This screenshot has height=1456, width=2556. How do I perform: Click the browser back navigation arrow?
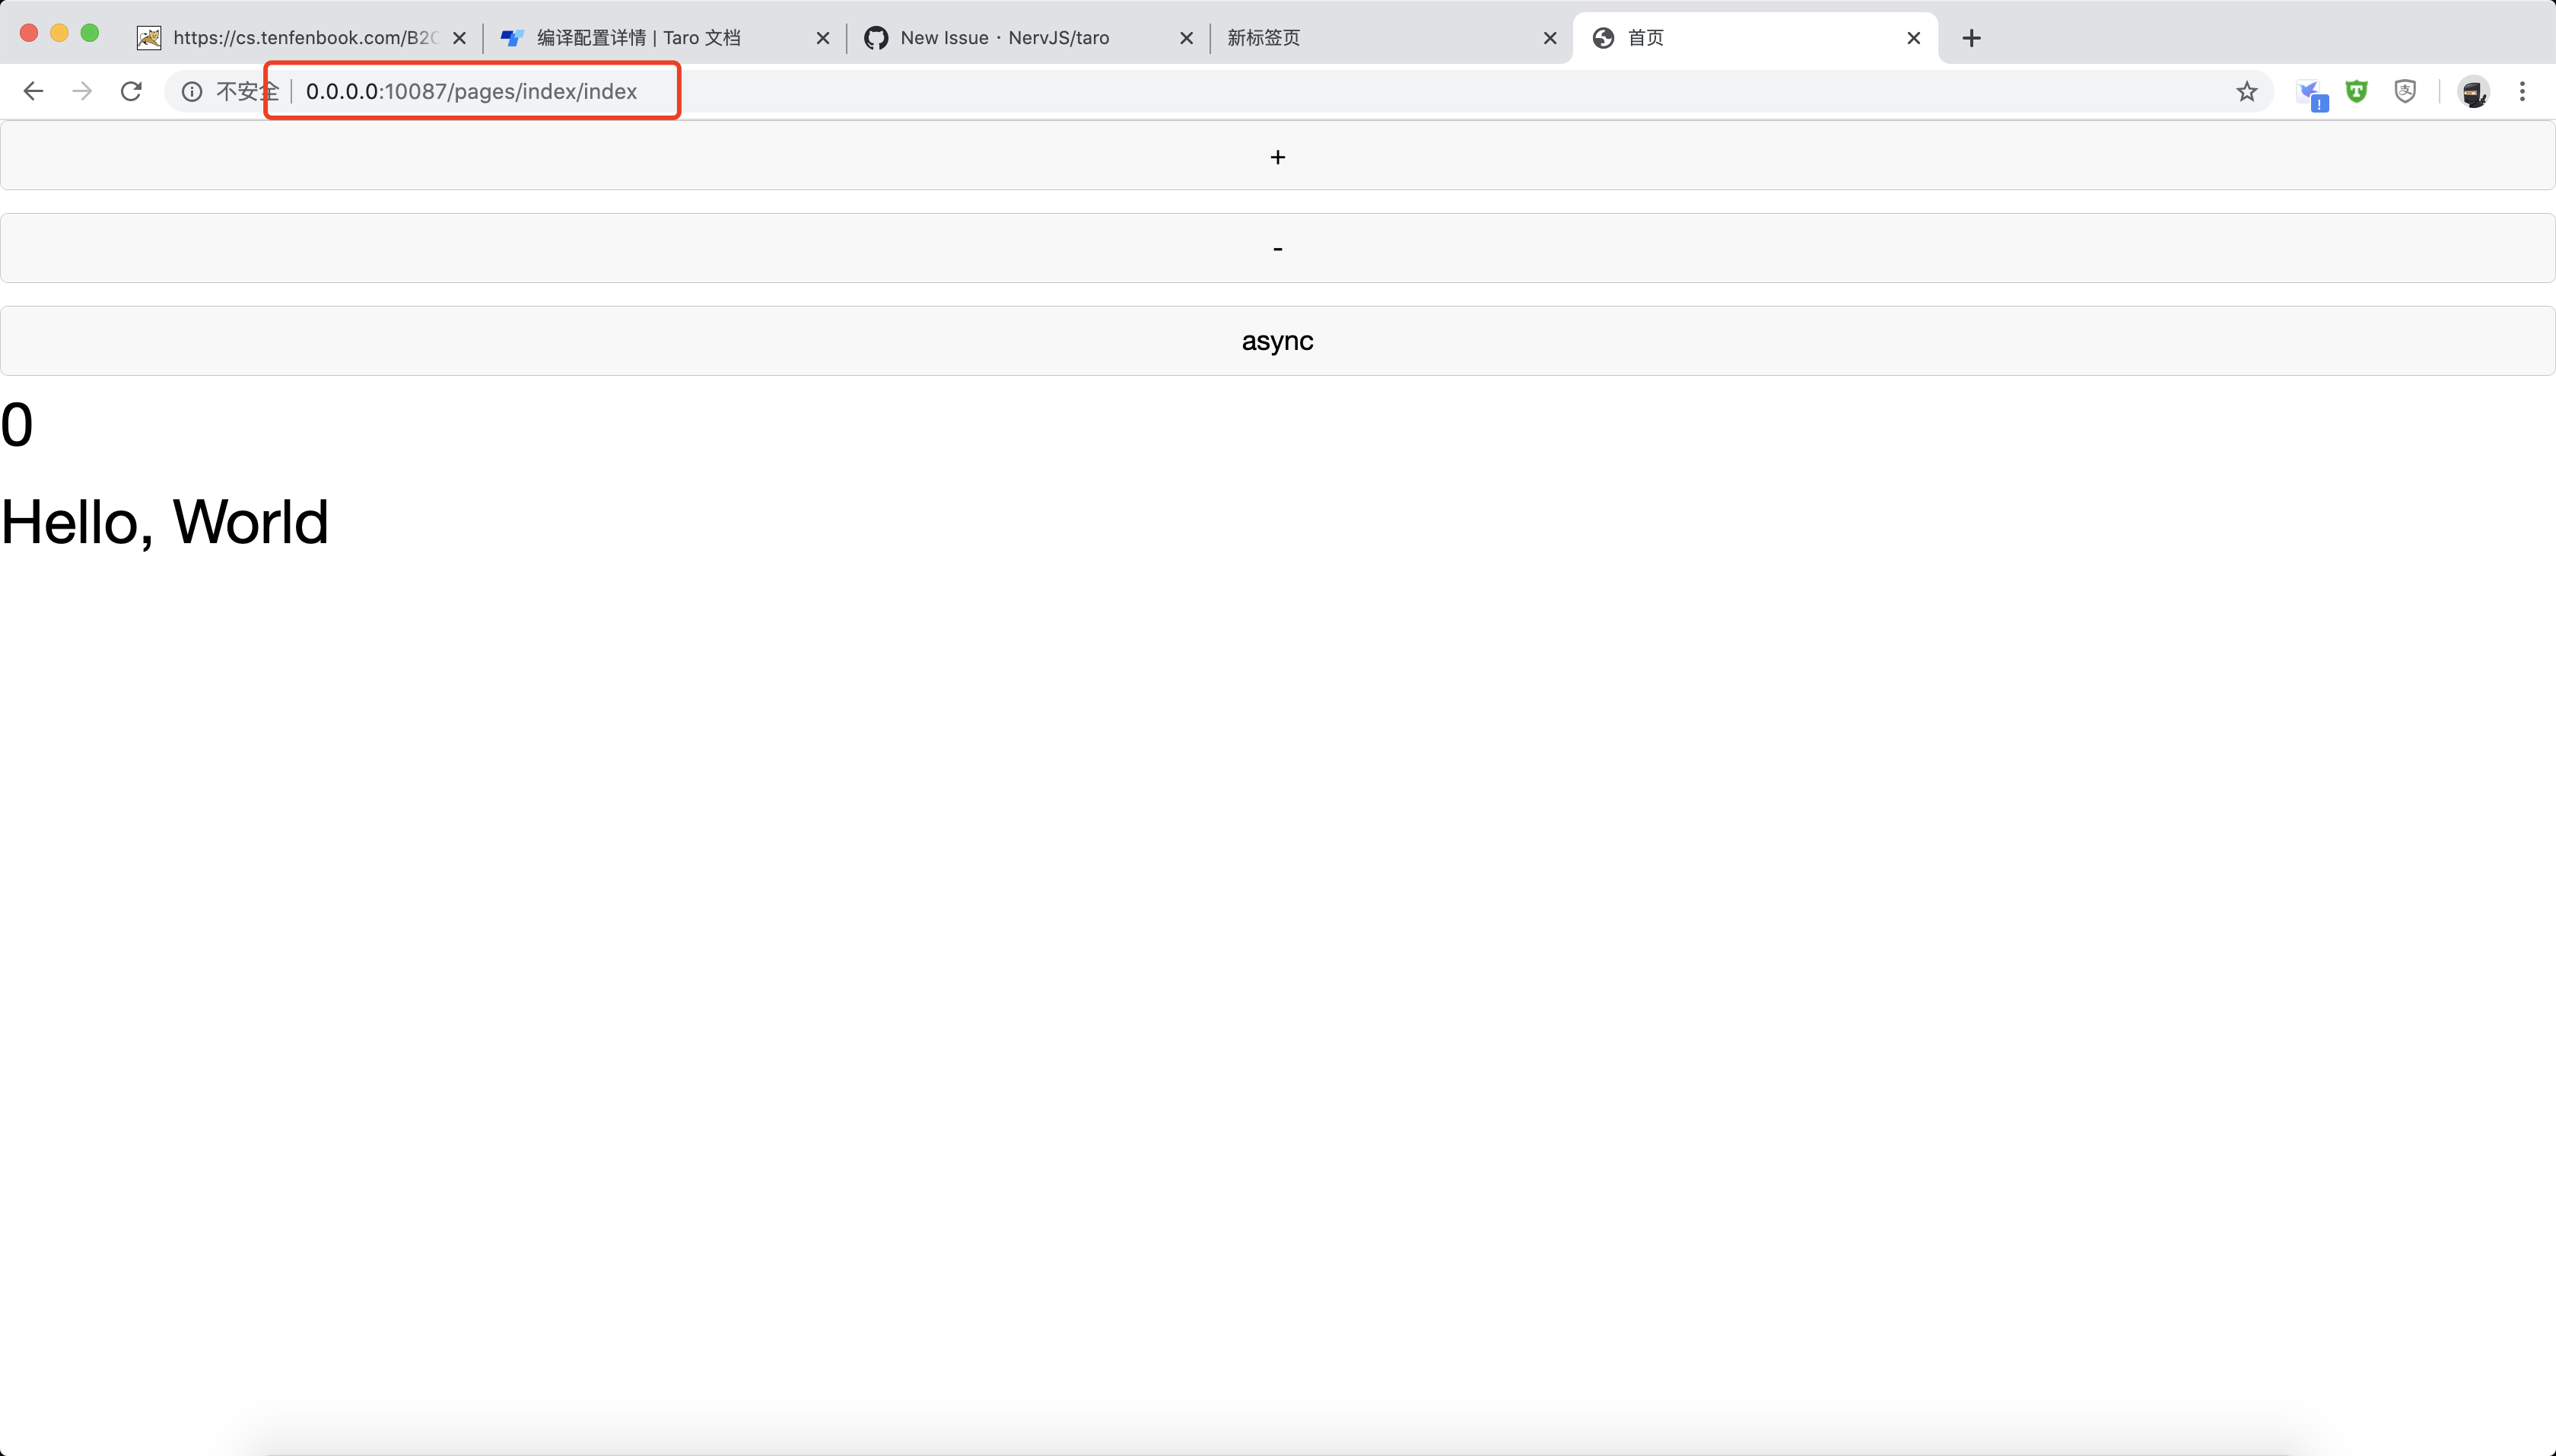click(33, 91)
